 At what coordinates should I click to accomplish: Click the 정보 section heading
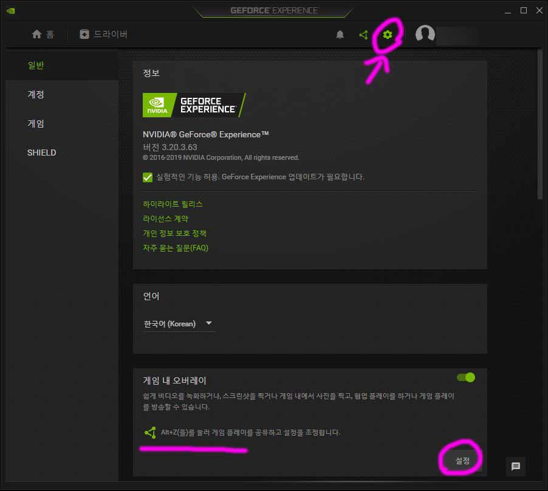pos(151,73)
